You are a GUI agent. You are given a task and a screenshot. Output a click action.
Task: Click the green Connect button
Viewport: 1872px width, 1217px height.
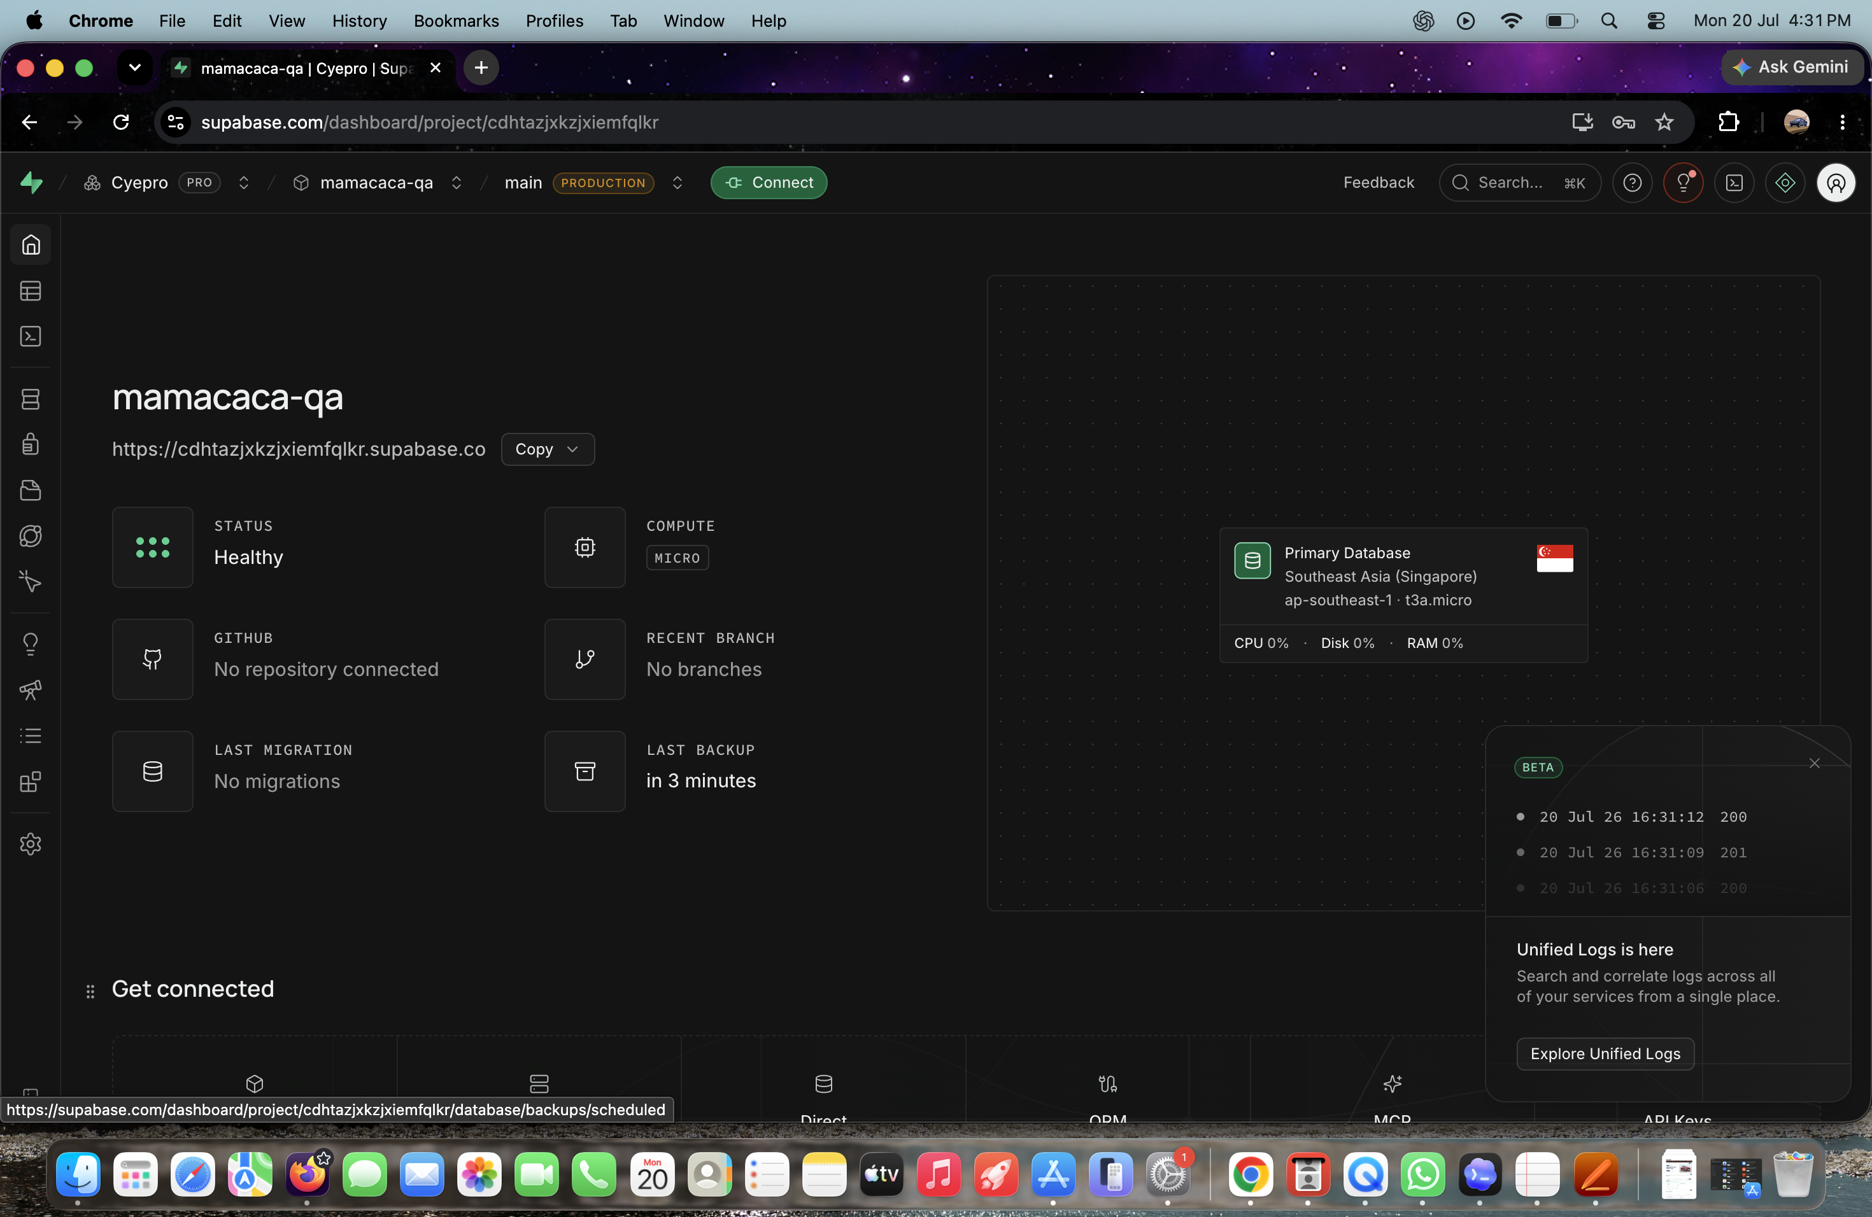click(769, 183)
